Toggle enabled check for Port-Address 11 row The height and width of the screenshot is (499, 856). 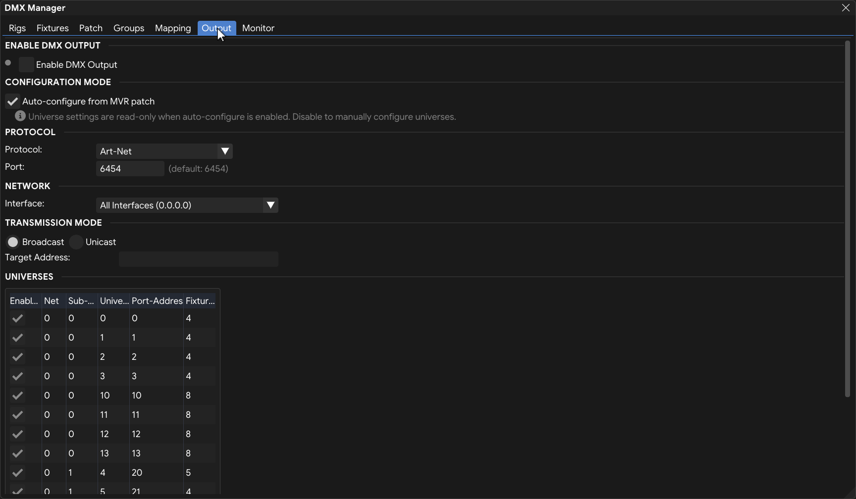17,415
